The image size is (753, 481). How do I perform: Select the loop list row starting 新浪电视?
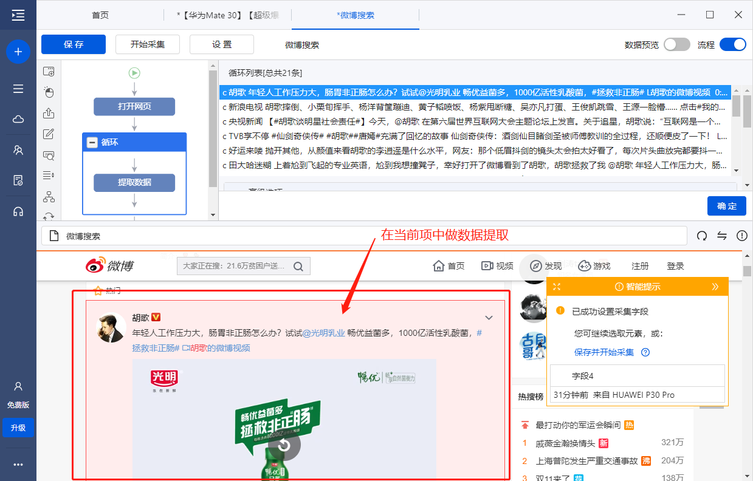coord(475,107)
